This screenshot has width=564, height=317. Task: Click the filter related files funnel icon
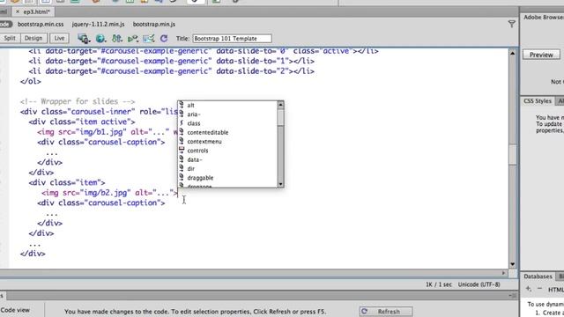tap(511, 24)
